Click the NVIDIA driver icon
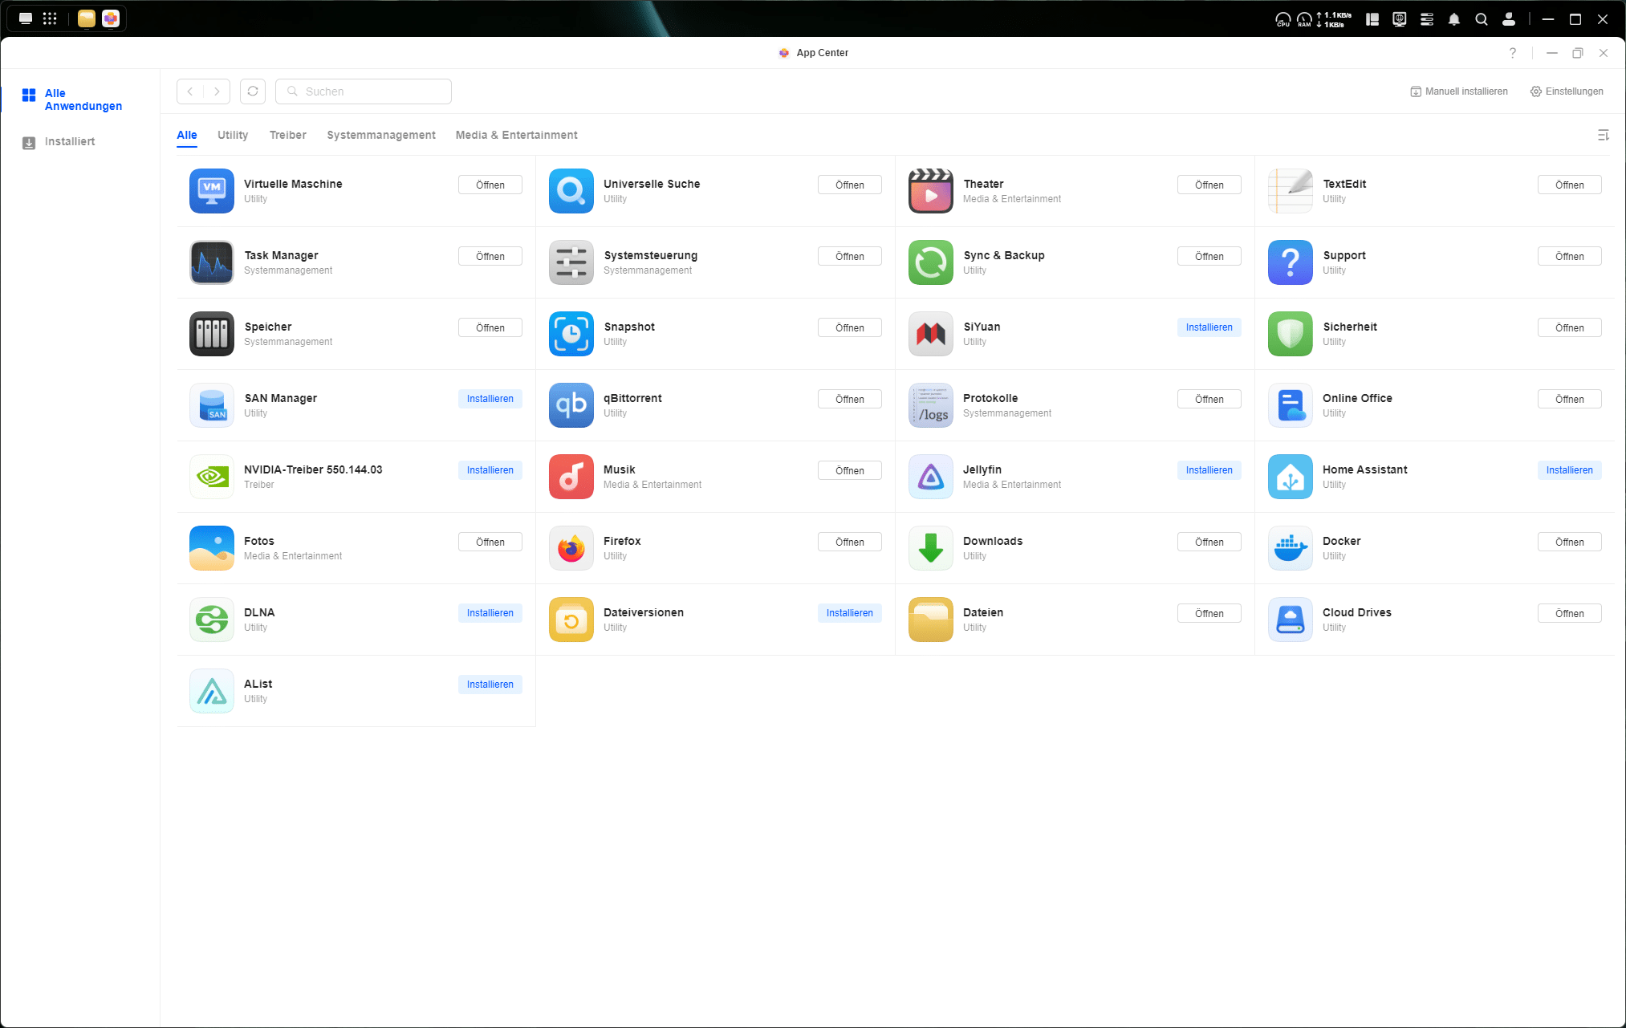The width and height of the screenshot is (1626, 1028). tap(211, 477)
